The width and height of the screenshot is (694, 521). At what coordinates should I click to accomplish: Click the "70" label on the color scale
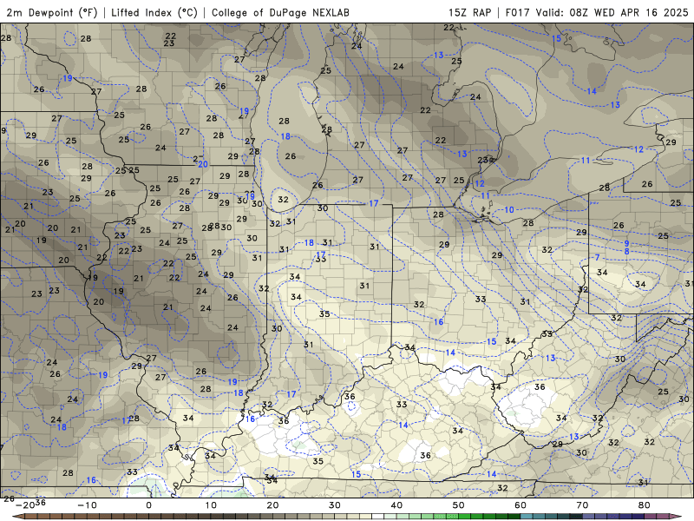pos(582,505)
